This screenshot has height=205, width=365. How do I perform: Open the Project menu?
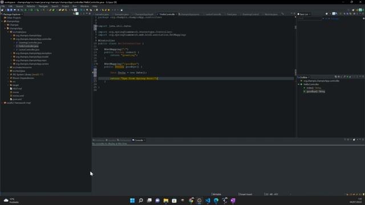66,6
